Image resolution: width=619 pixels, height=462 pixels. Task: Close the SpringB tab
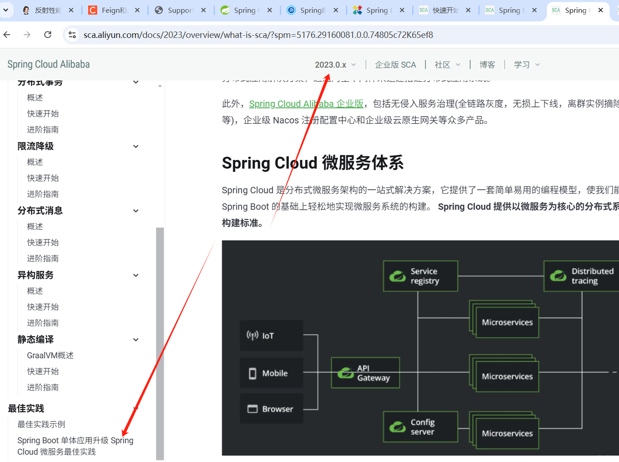(336, 10)
